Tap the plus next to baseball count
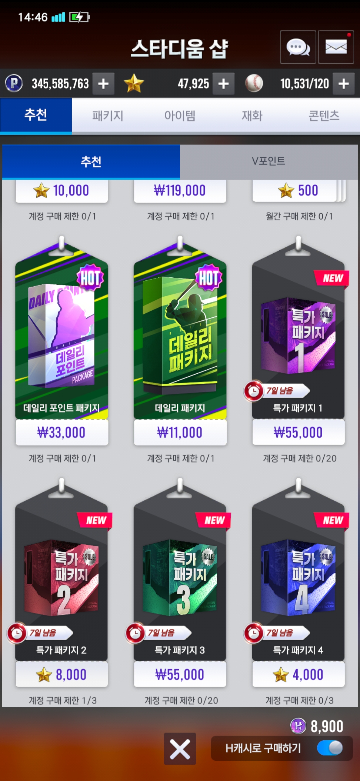Screen dimensions: 360x781 click(344, 83)
